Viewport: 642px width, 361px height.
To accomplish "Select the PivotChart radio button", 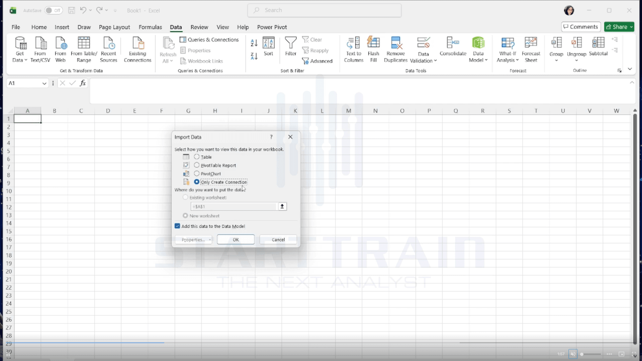I will pos(197,173).
